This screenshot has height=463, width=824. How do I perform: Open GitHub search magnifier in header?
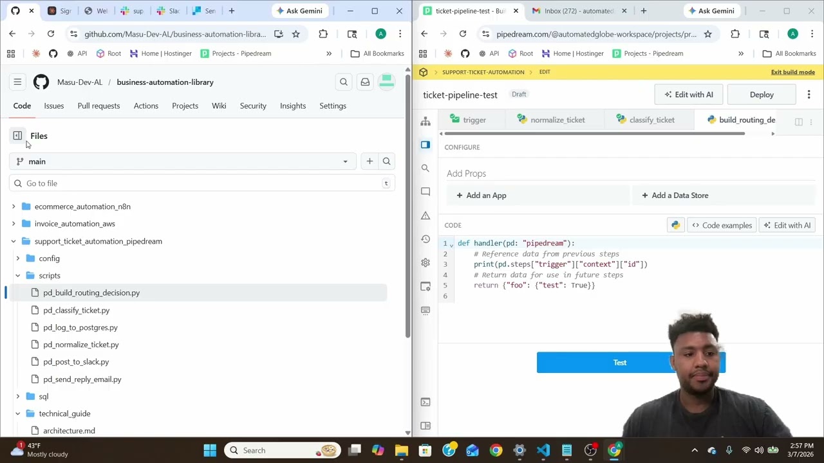click(344, 82)
